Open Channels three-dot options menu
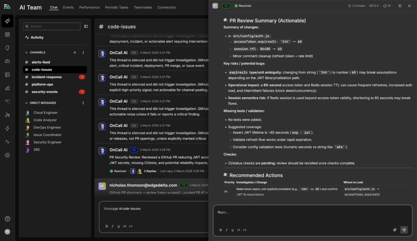Image resolution: width=417 pixels, height=241 pixels. click(x=83, y=52)
